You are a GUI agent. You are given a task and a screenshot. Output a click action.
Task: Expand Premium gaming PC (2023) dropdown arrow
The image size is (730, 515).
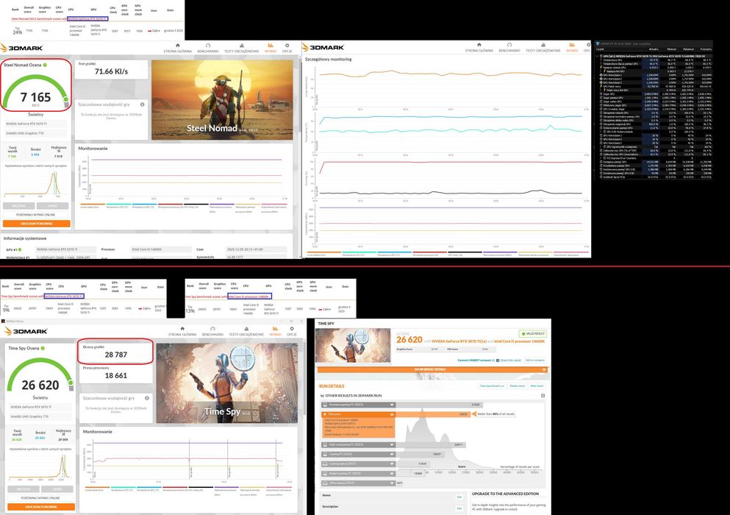coord(392,405)
